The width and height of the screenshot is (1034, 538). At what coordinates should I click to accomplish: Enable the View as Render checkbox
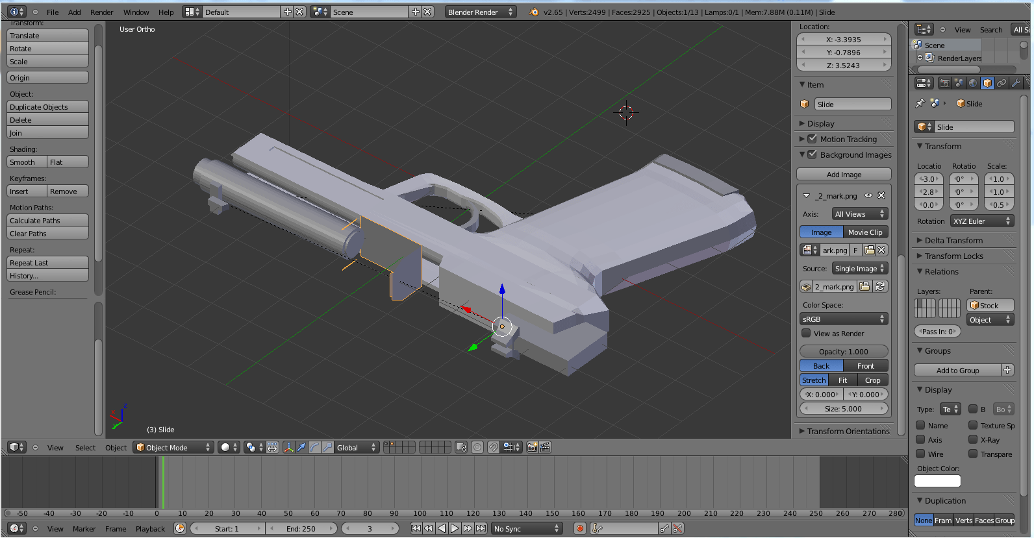tap(806, 333)
